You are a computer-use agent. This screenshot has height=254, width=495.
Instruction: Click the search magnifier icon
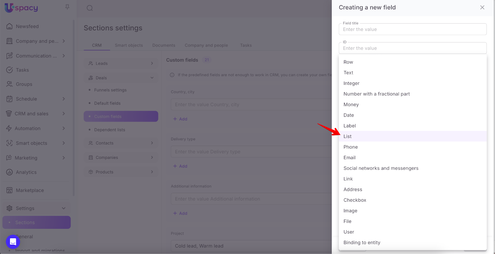[90, 8]
